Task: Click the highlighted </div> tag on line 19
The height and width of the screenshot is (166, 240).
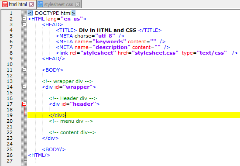Action: tap(57, 115)
